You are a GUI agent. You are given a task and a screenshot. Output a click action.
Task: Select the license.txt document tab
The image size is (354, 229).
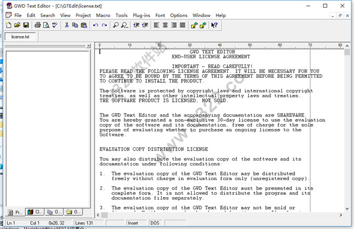[20, 36]
